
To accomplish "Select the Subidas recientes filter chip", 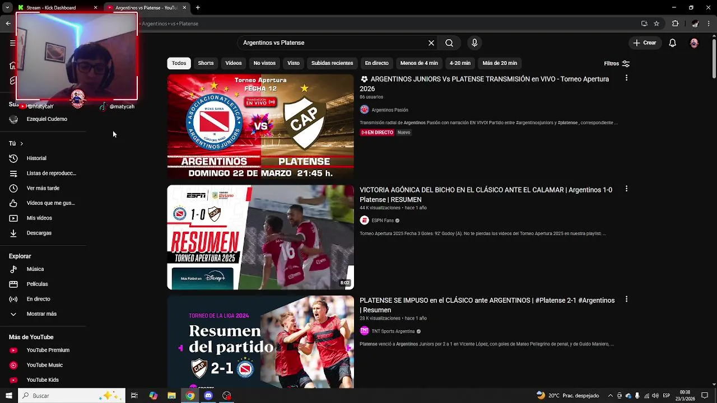I will pyautogui.click(x=332, y=63).
